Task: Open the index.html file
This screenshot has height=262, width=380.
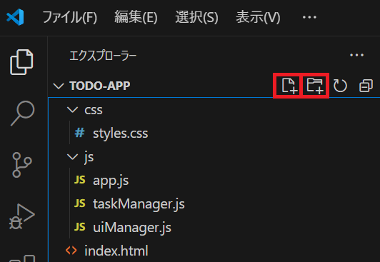Action: click(x=116, y=251)
